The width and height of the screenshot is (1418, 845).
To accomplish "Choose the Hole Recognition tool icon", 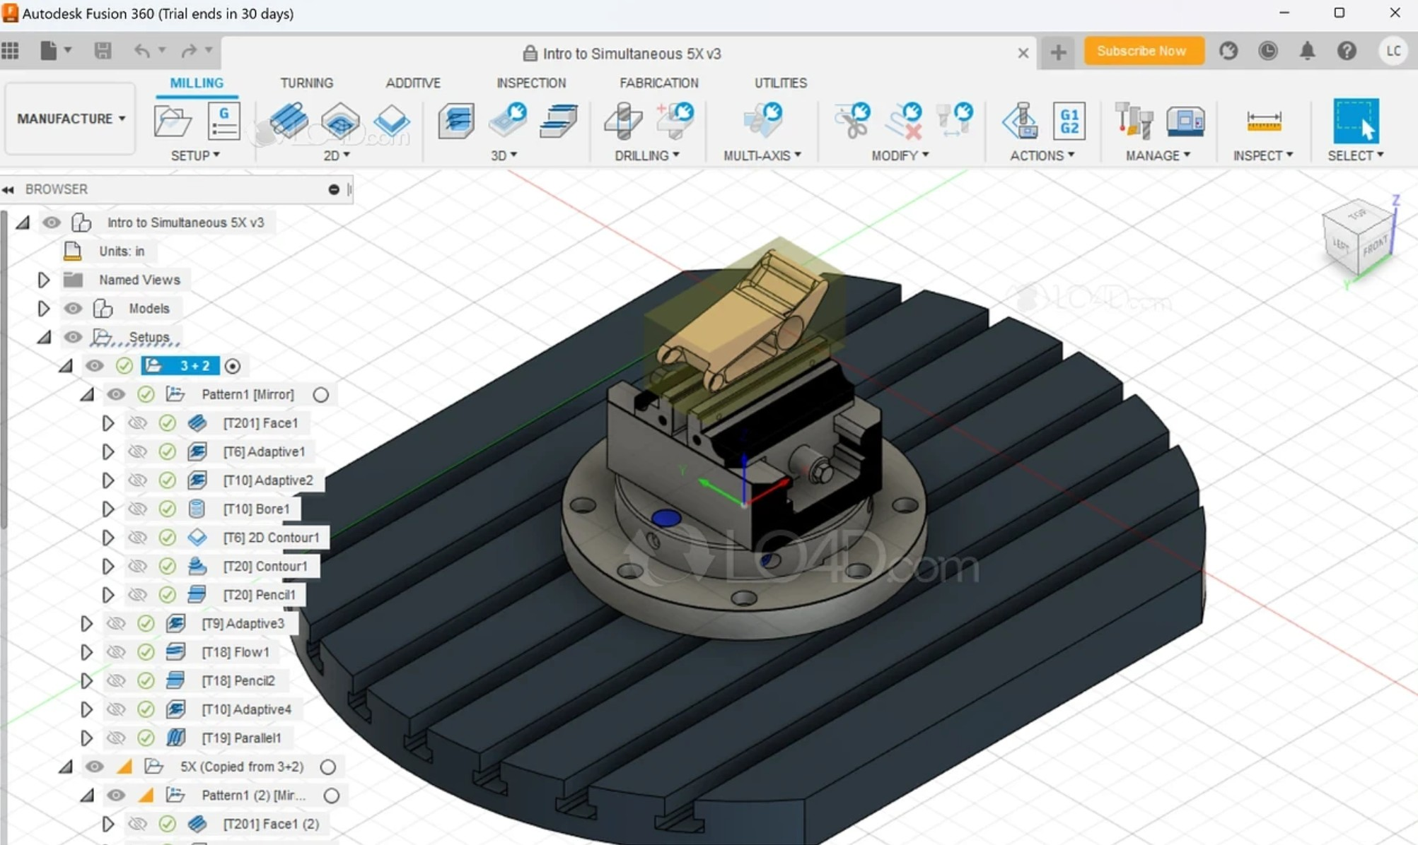I will pos(675,120).
